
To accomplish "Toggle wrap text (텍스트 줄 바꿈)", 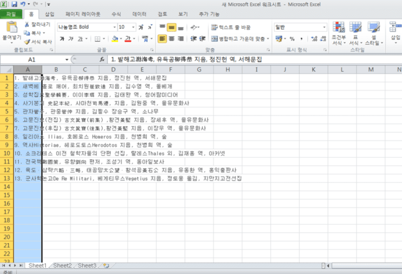I will (230, 27).
